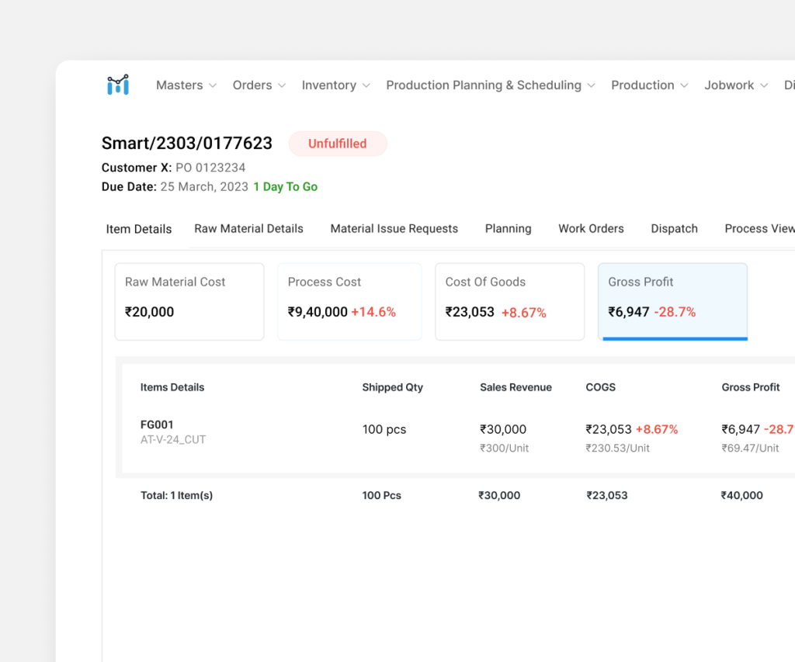Click the COGS column header
The height and width of the screenshot is (662, 795).
(x=601, y=387)
